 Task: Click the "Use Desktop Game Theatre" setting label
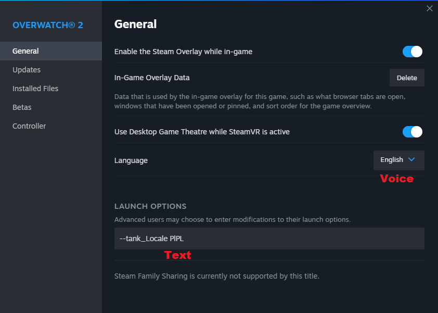coord(202,132)
